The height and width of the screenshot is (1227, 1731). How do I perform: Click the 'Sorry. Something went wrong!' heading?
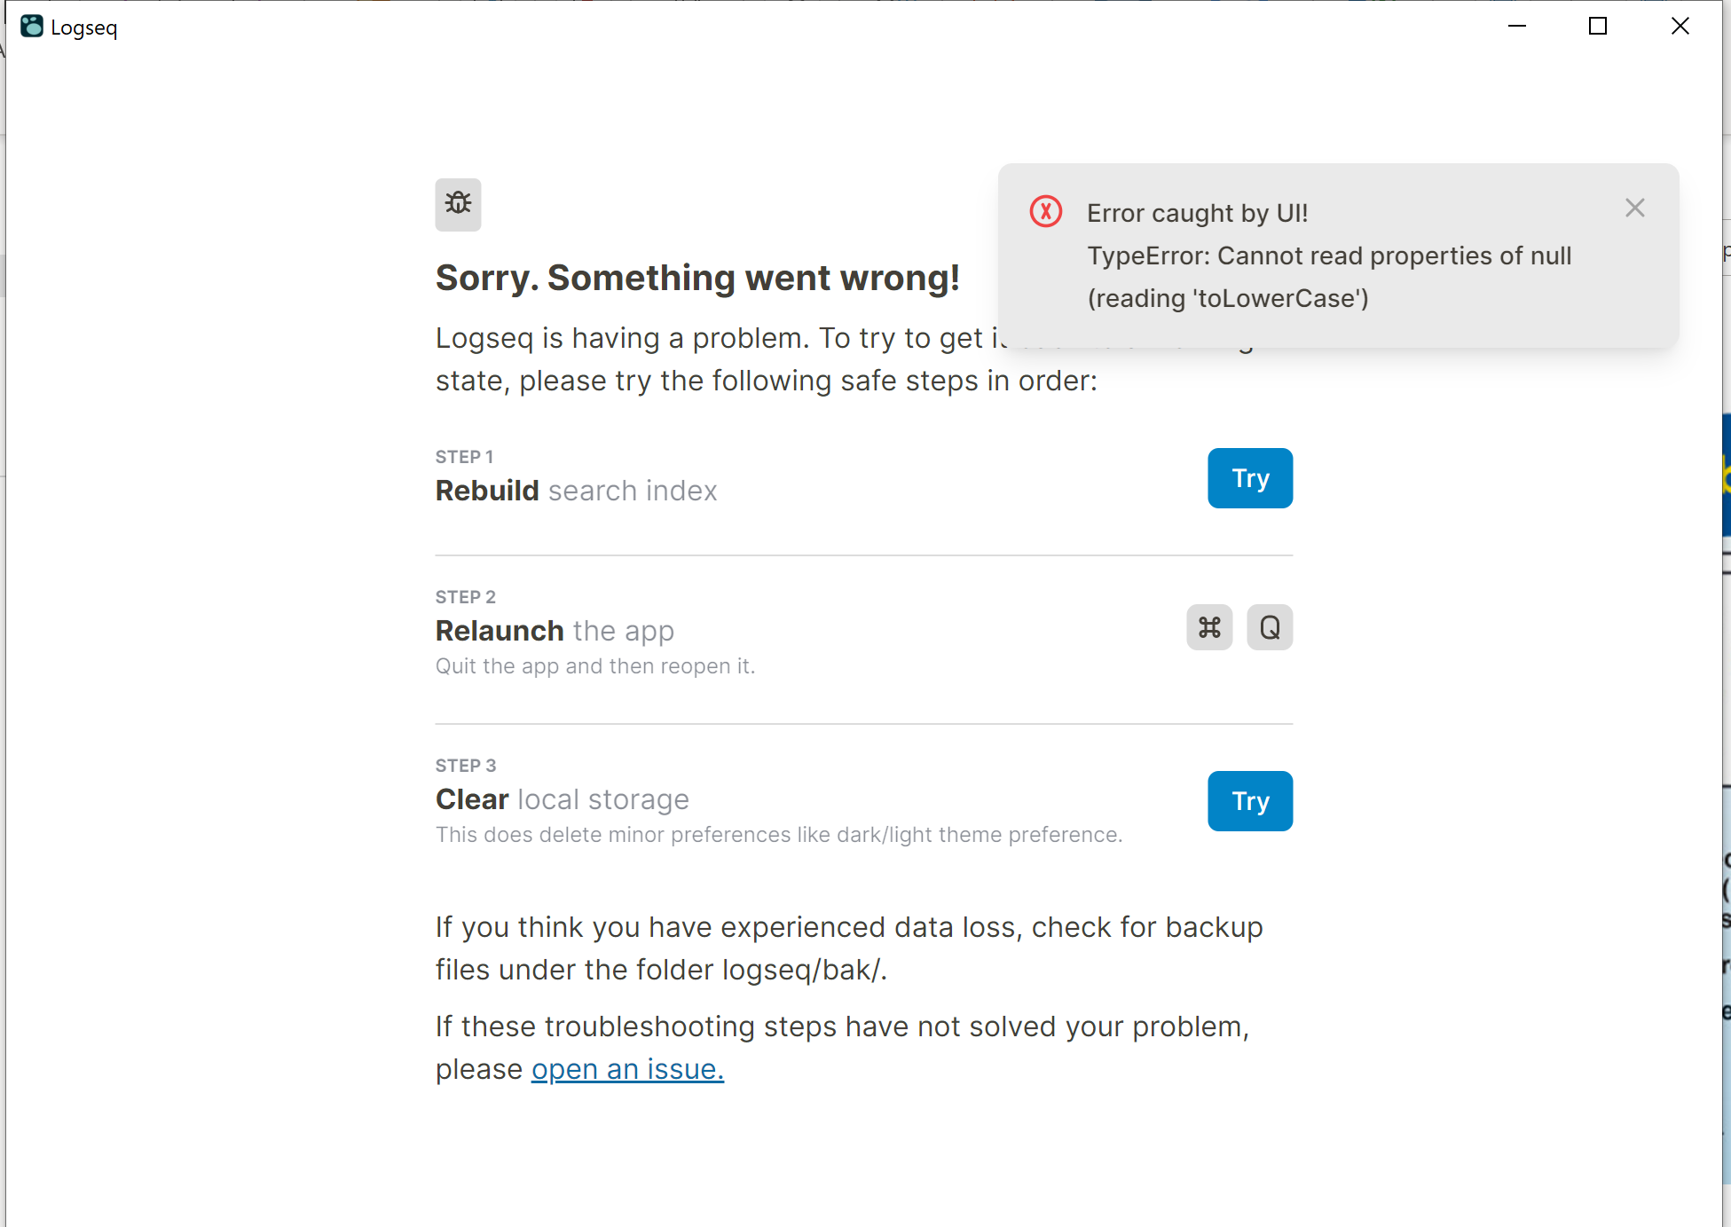696,277
